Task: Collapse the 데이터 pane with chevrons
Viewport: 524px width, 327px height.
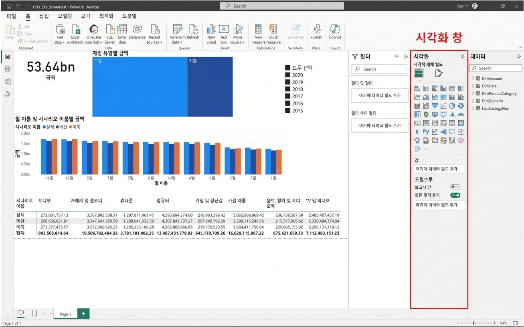Action: pos(519,57)
